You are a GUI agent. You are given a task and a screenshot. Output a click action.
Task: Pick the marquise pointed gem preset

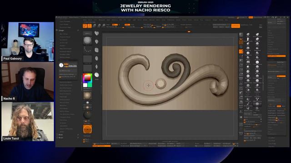(x=96, y=67)
